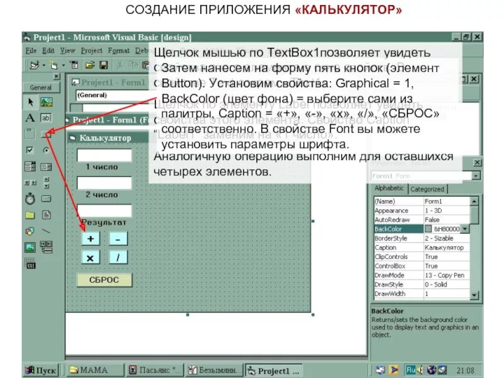Image resolution: width=504 pixels, height=378 pixels.
Task: Click the Properties list scroll-down arrow
Action: tap(474, 295)
